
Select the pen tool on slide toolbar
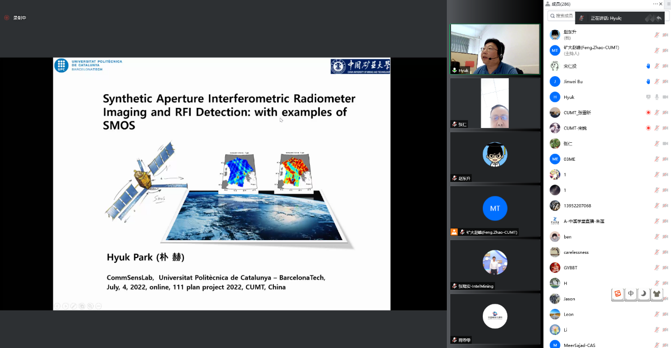click(x=73, y=306)
